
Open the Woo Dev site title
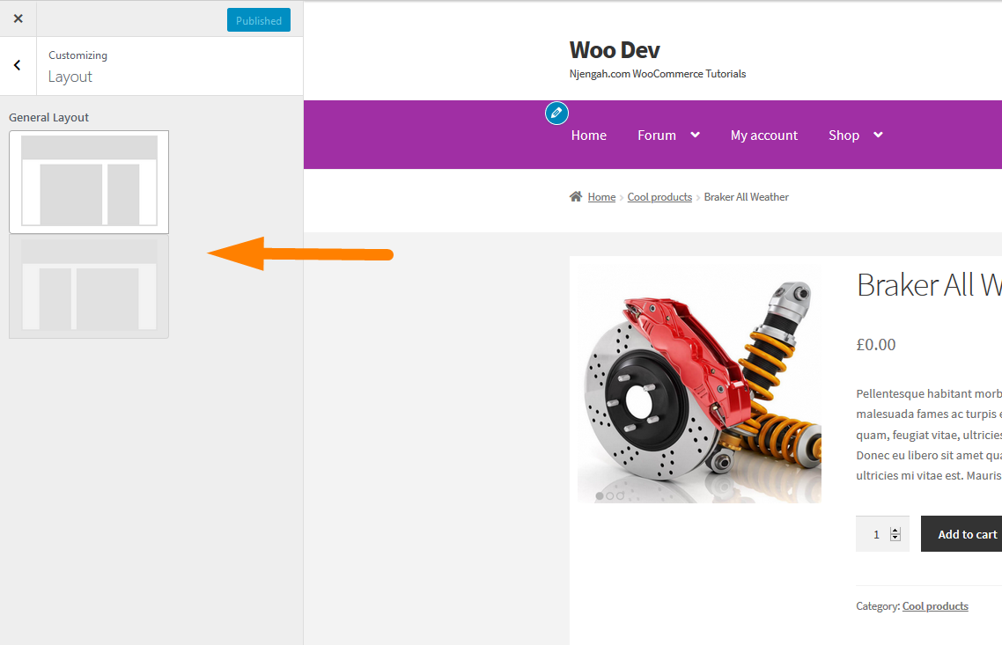tap(614, 50)
